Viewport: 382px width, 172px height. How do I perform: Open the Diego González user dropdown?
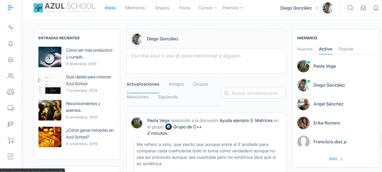point(299,8)
